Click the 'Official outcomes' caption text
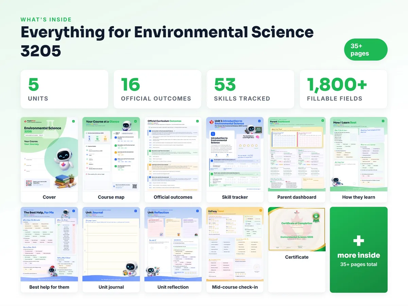The image size is (408, 306). tap(173, 197)
